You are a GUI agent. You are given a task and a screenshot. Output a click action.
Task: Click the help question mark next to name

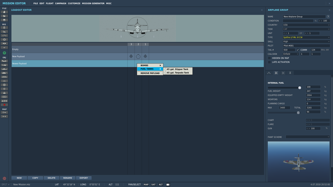[x=328, y=17]
